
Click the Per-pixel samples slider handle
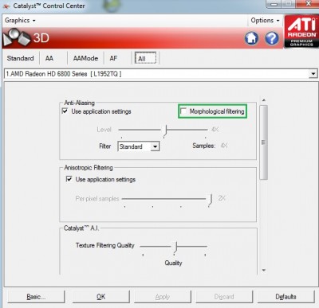tap(211, 200)
